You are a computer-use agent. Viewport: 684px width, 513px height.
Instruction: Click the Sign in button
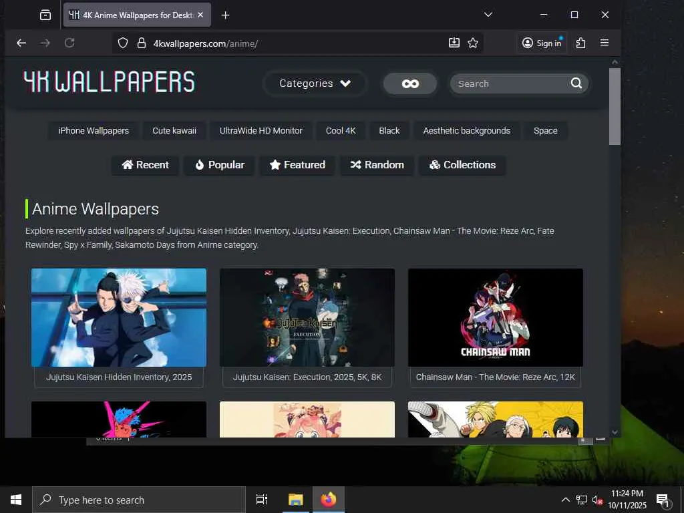tap(542, 43)
